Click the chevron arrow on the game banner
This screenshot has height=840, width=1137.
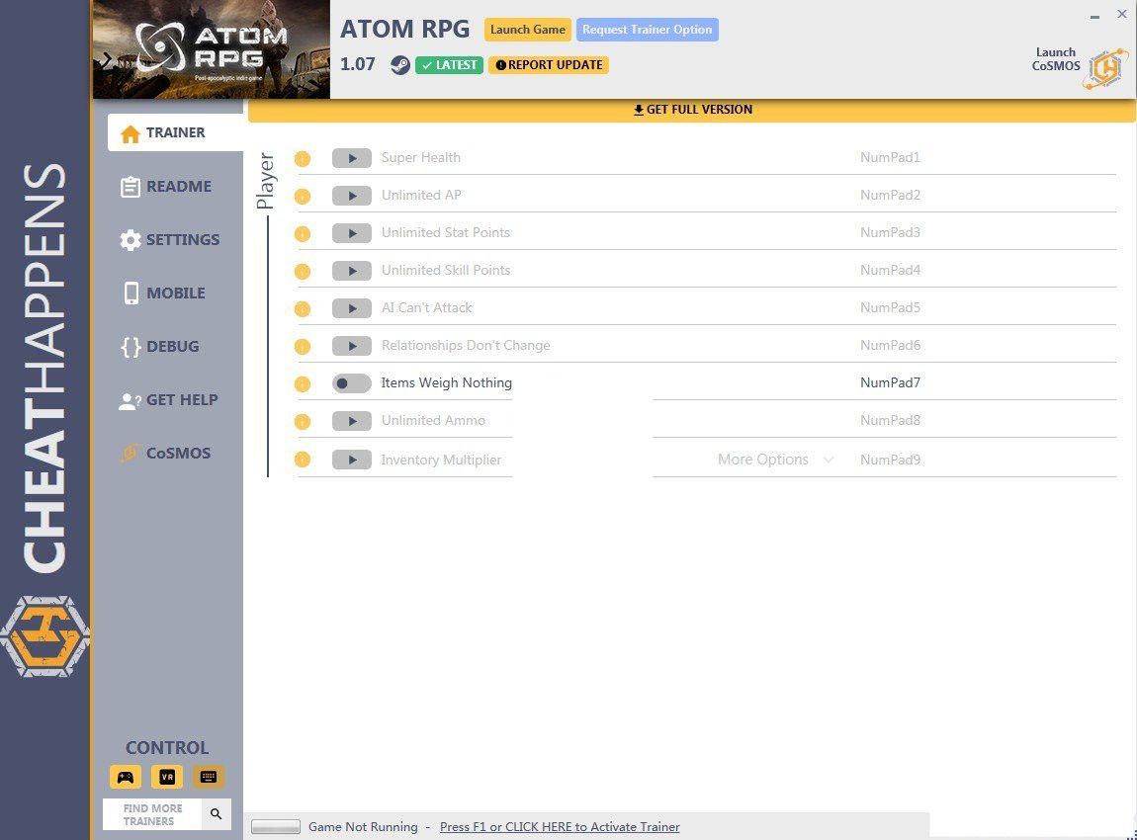(x=106, y=60)
